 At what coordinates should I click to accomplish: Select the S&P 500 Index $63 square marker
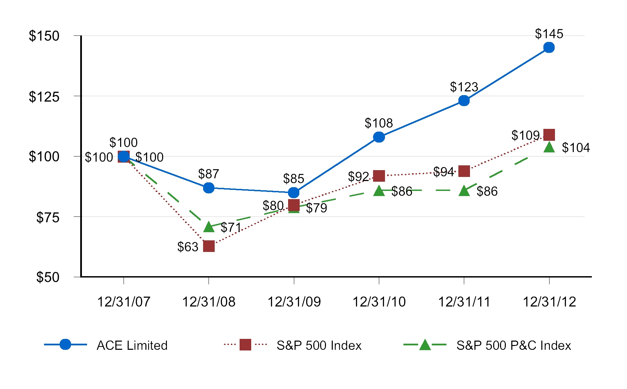[x=209, y=246]
